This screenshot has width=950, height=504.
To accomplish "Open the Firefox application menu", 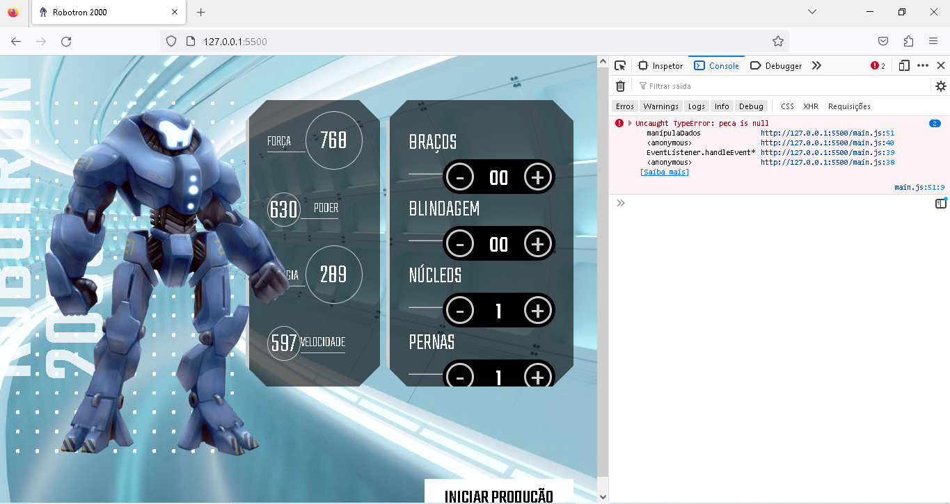I will pos(933,41).
